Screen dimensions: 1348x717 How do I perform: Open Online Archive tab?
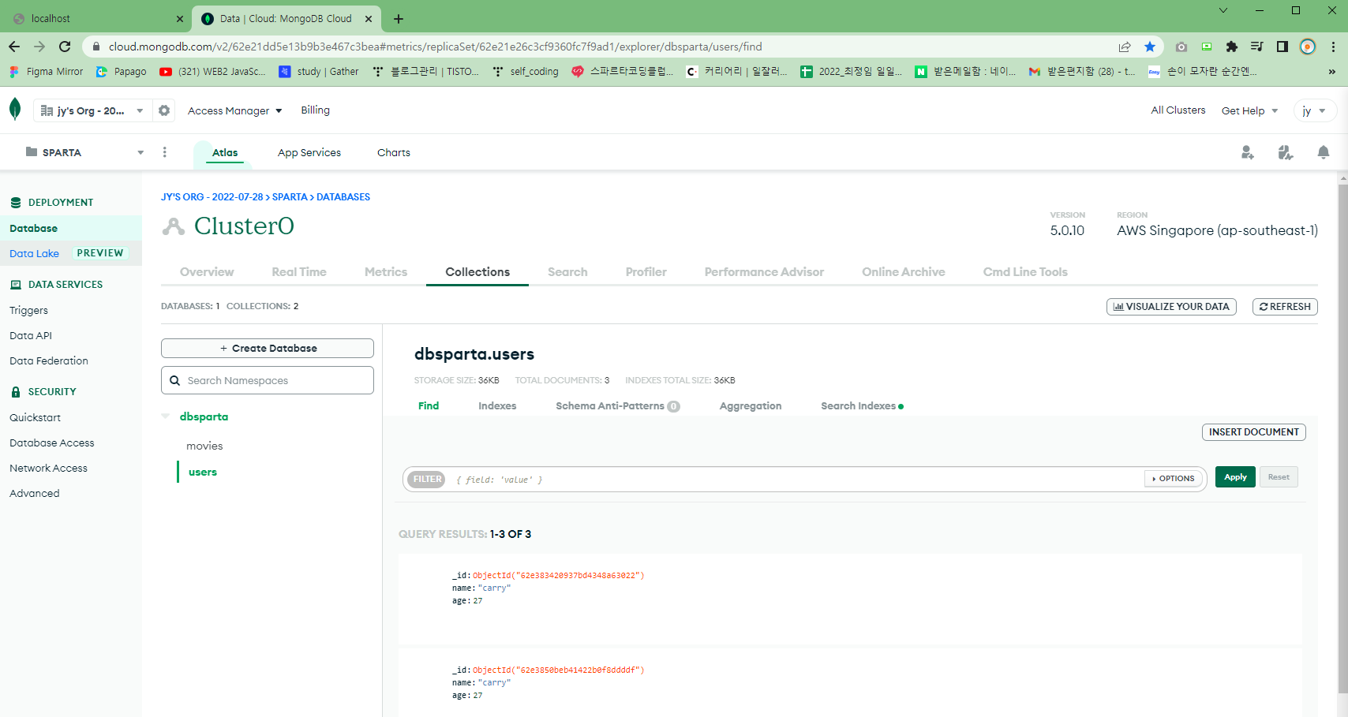904,272
